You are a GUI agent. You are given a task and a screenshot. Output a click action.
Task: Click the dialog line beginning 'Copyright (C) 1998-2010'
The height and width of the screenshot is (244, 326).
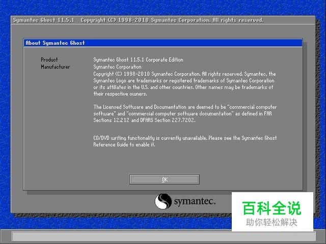click(184, 74)
